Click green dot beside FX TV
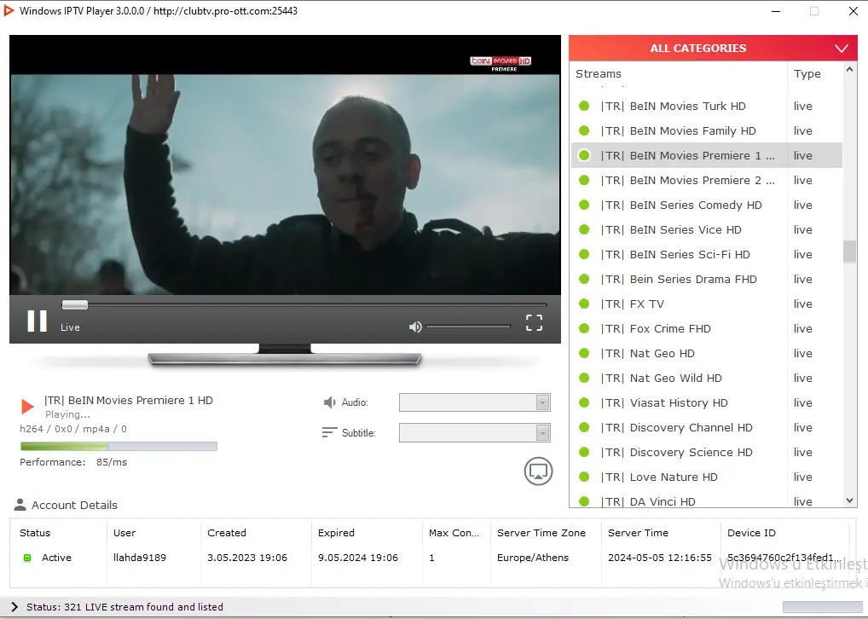The height and width of the screenshot is (619, 868). pos(584,304)
